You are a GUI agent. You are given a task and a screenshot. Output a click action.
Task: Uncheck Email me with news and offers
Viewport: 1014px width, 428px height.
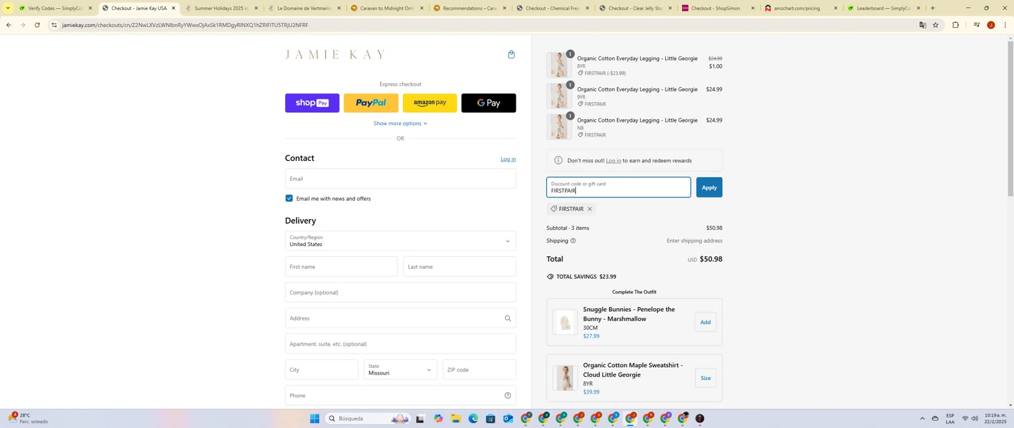289,199
